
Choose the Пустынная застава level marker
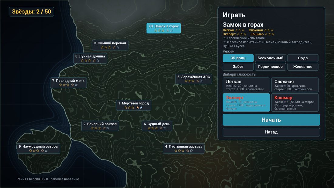pyautogui.click(x=184, y=148)
